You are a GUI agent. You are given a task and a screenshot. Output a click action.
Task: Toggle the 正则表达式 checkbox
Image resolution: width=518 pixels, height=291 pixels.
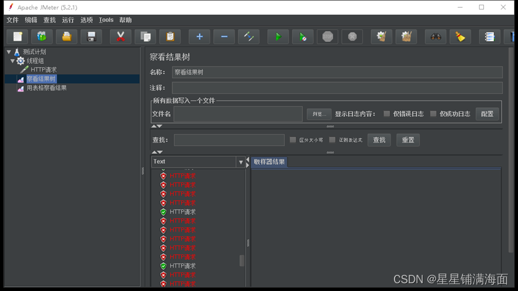coord(332,140)
